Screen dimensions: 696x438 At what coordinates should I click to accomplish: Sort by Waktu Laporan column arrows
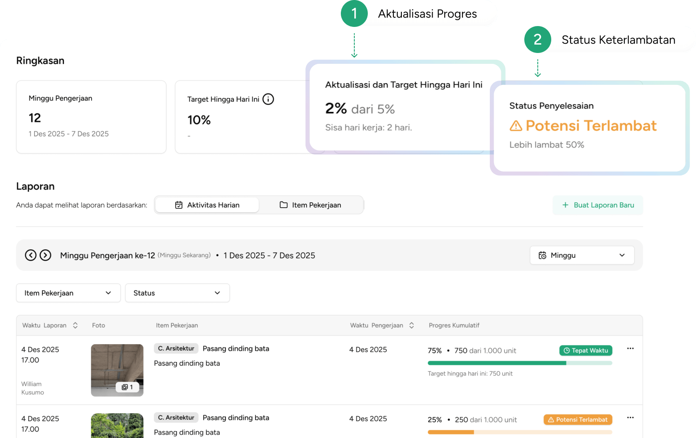(x=75, y=325)
